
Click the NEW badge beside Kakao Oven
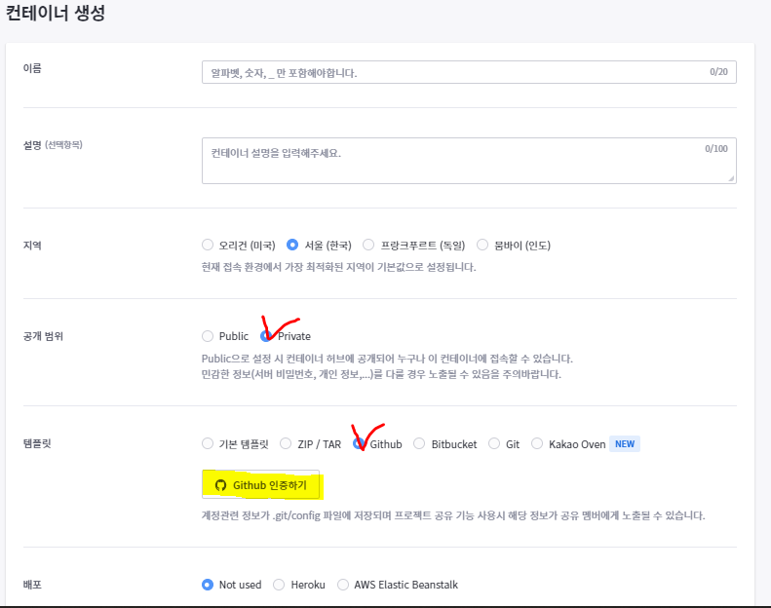pos(625,444)
